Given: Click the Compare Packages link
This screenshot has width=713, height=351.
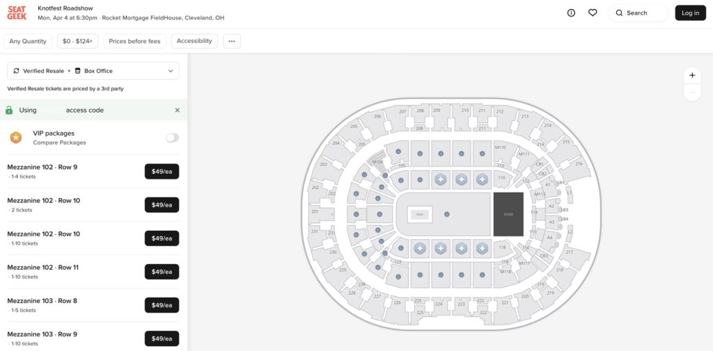Looking at the screenshot, I should [59, 142].
